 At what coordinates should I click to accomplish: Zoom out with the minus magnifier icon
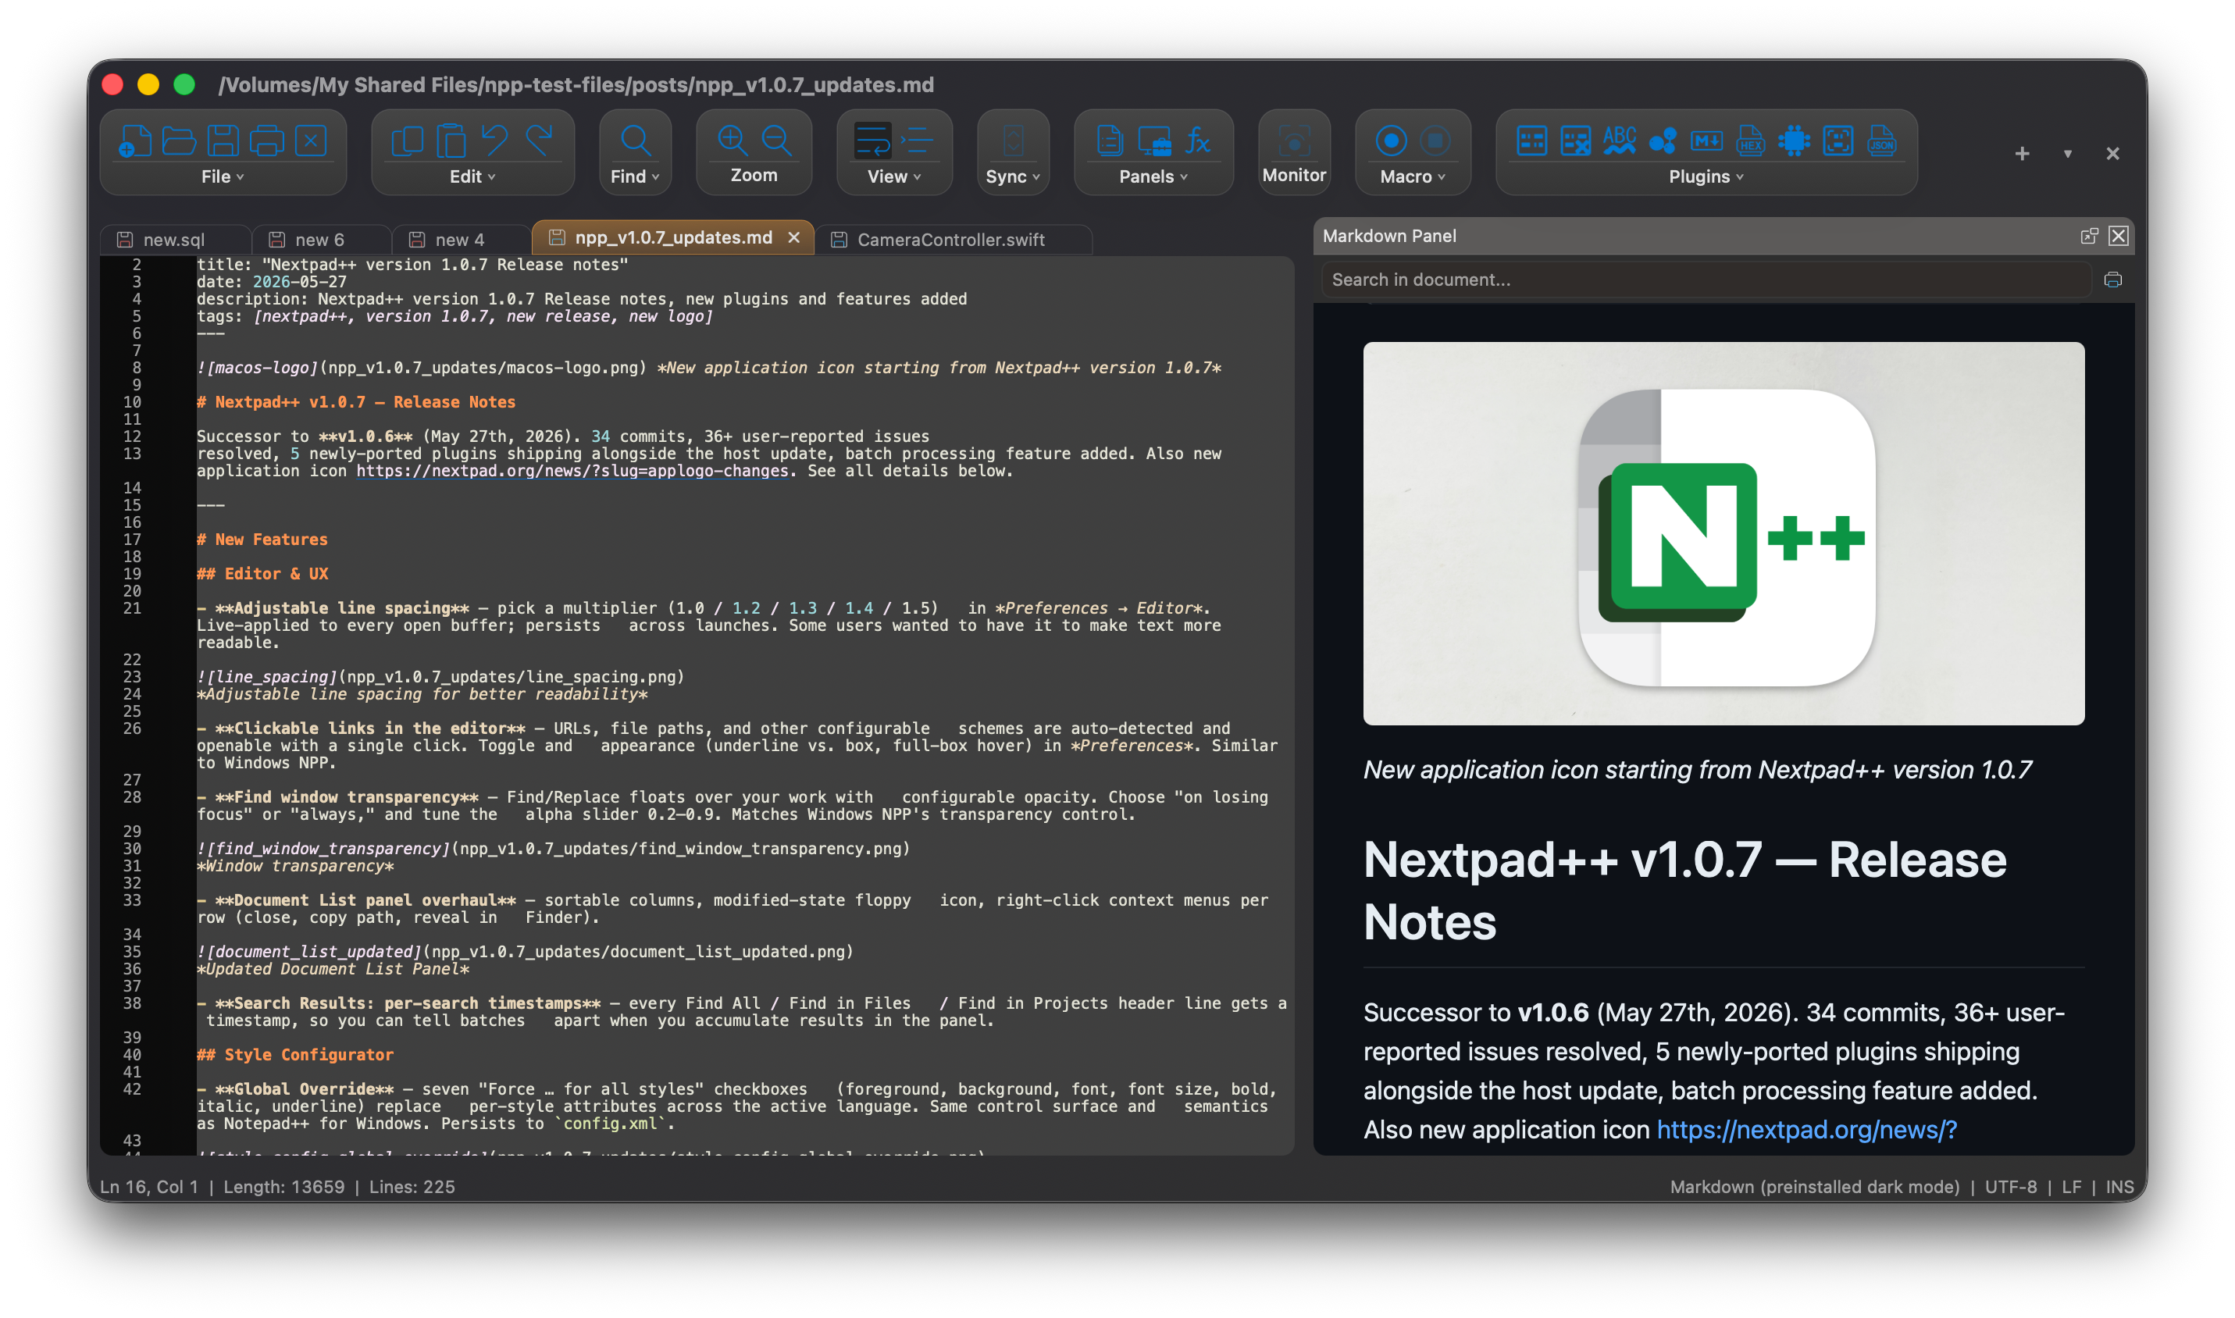click(x=776, y=141)
